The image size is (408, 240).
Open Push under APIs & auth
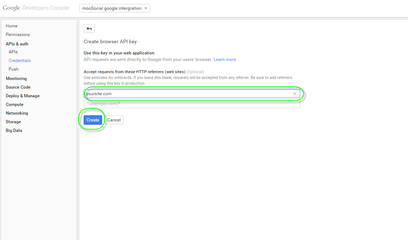[x=13, y=69]
